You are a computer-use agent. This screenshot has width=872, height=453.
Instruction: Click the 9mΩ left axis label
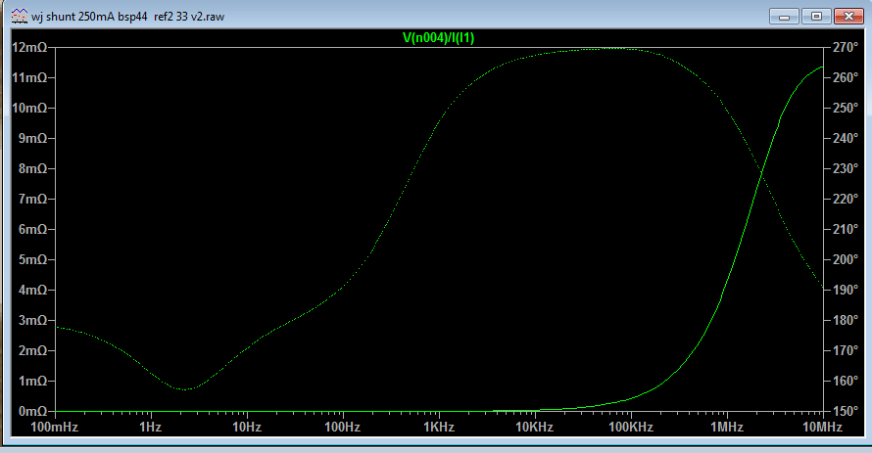32,138
